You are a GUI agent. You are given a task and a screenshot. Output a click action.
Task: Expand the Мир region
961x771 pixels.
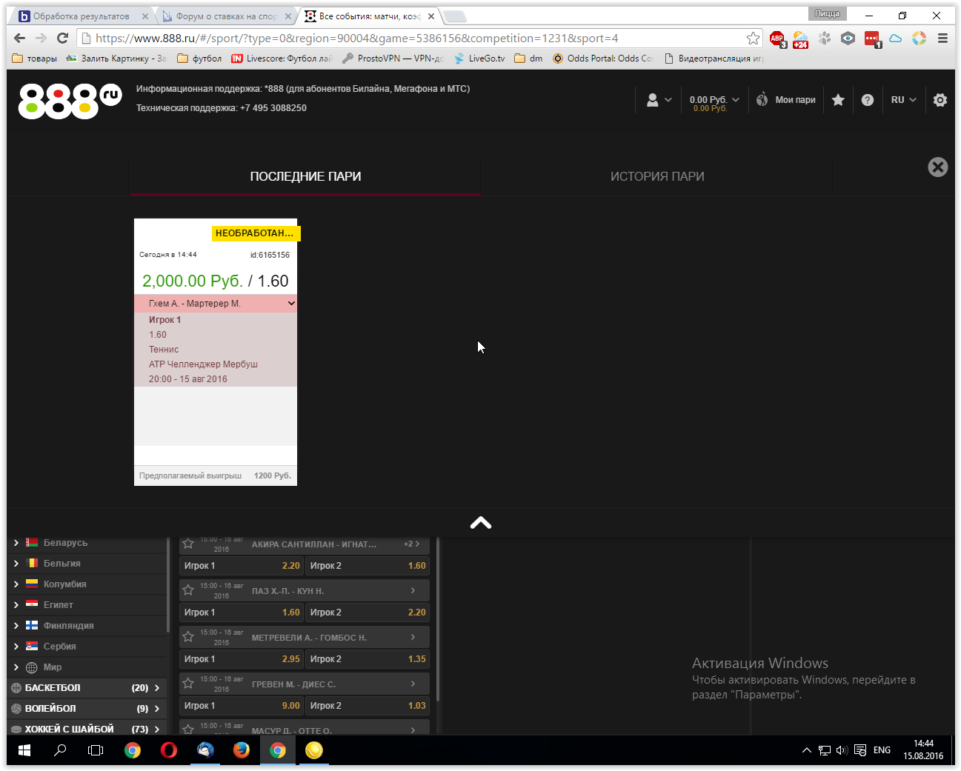coord(16,667)
